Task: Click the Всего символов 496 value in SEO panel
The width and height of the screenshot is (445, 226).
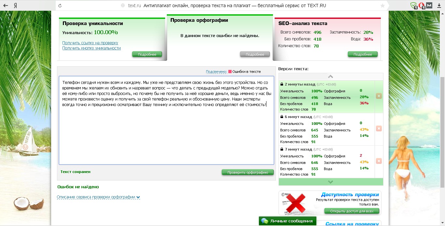Action: pos(318,32)
